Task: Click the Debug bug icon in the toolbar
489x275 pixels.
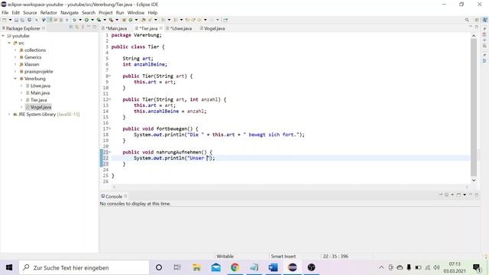Action: pyautogui.click(x=75, y=20)
